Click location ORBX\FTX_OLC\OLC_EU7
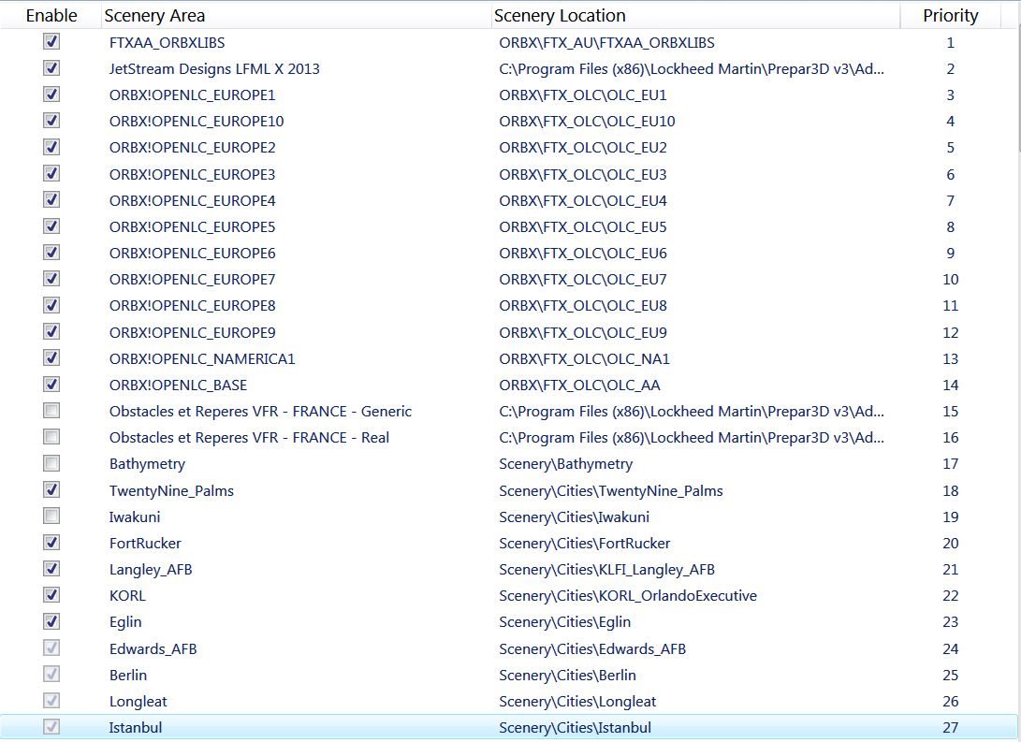This screenshot has width=1021, height=742. (x=583, y=280)
